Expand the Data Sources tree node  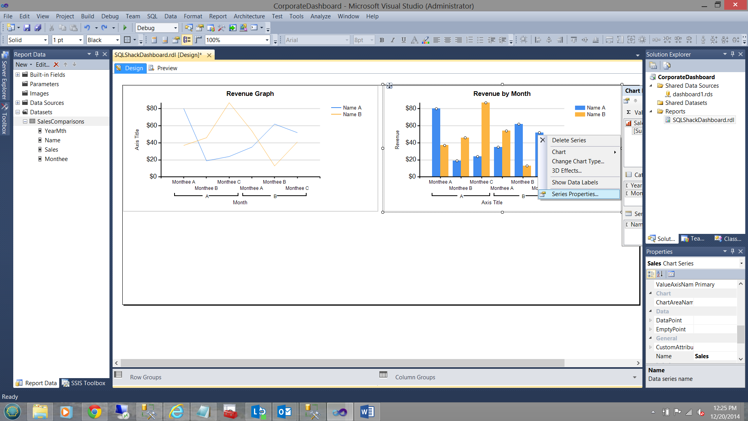18,103
